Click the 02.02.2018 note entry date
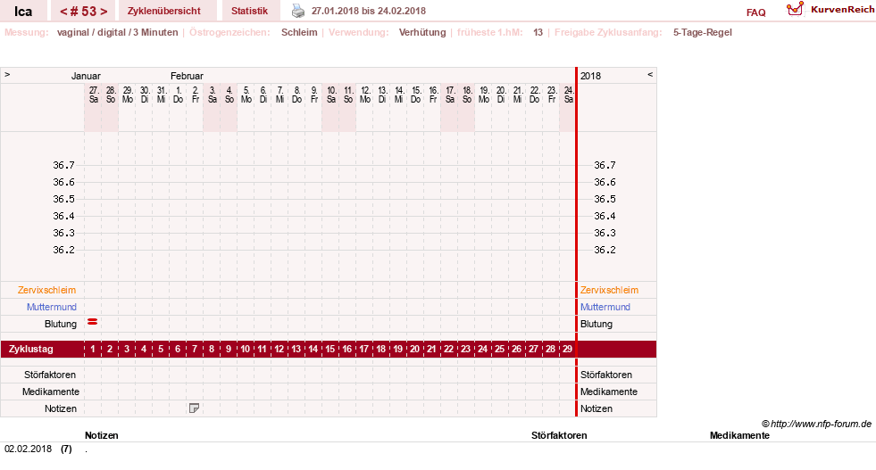The width and height of the screenshot is (876, 470). click(x=28, y=449)
